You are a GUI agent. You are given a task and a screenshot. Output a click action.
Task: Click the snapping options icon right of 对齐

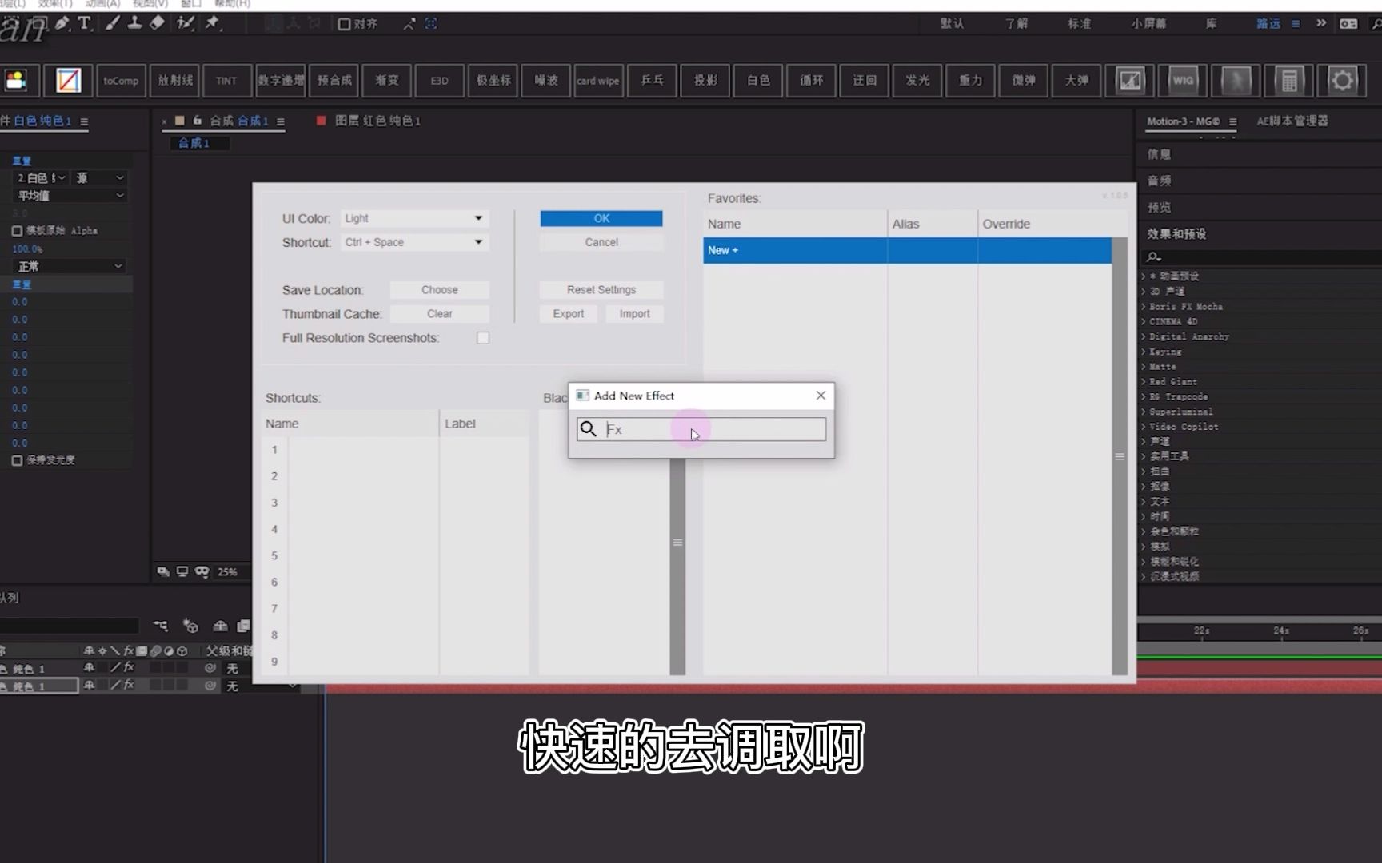pos(409,24)
